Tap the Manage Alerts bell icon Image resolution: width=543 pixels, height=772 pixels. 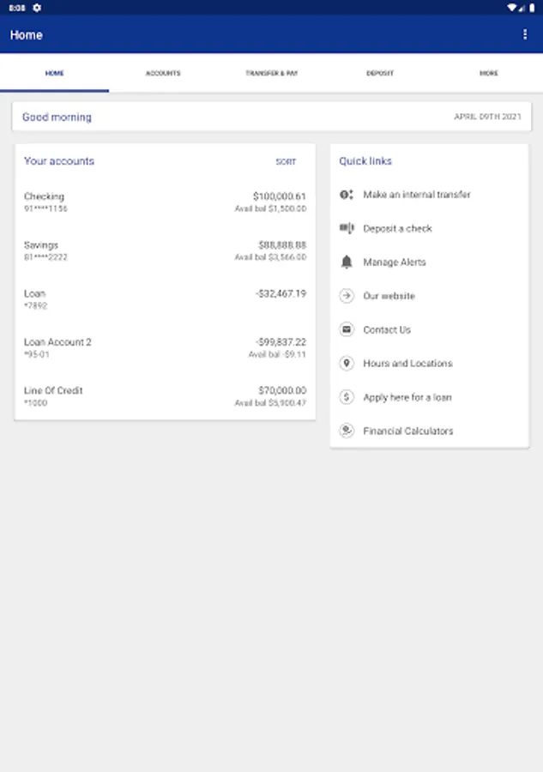click(347, 262)
